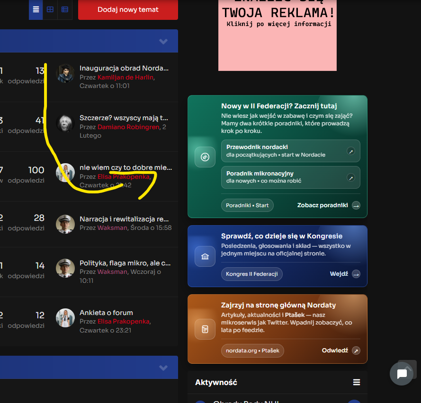Screen dimensions: 421x403
Task: Click the Kongres building icon
Action: (x=205, y=256)
